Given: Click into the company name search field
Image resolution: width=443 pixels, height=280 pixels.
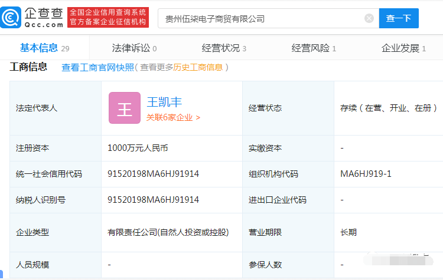Looking at the screenshot, I should click(260, 18).
